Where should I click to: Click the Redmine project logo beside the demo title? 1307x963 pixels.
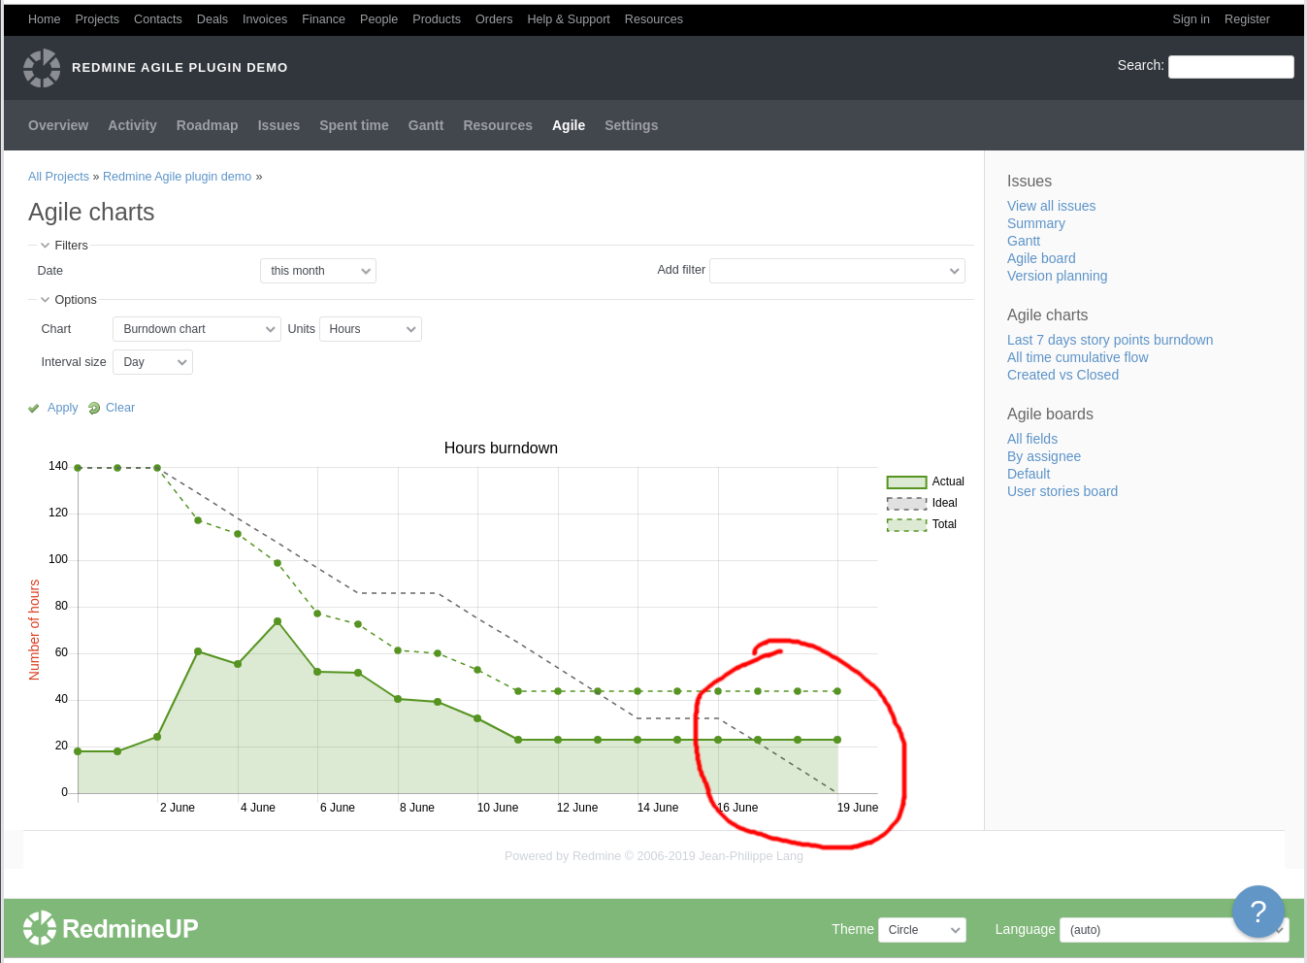point(41,68)
